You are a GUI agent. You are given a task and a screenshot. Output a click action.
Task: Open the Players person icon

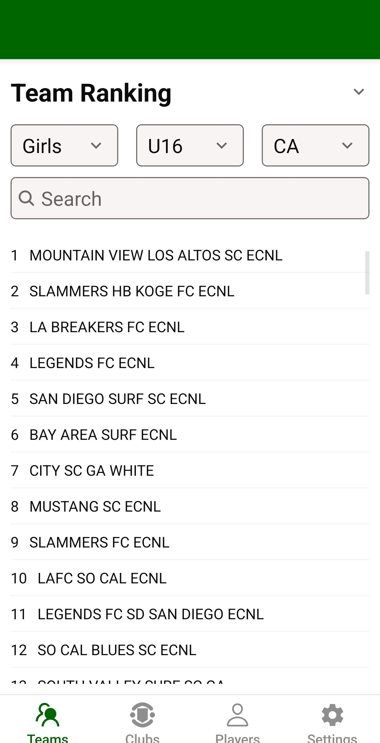(237, 715)
